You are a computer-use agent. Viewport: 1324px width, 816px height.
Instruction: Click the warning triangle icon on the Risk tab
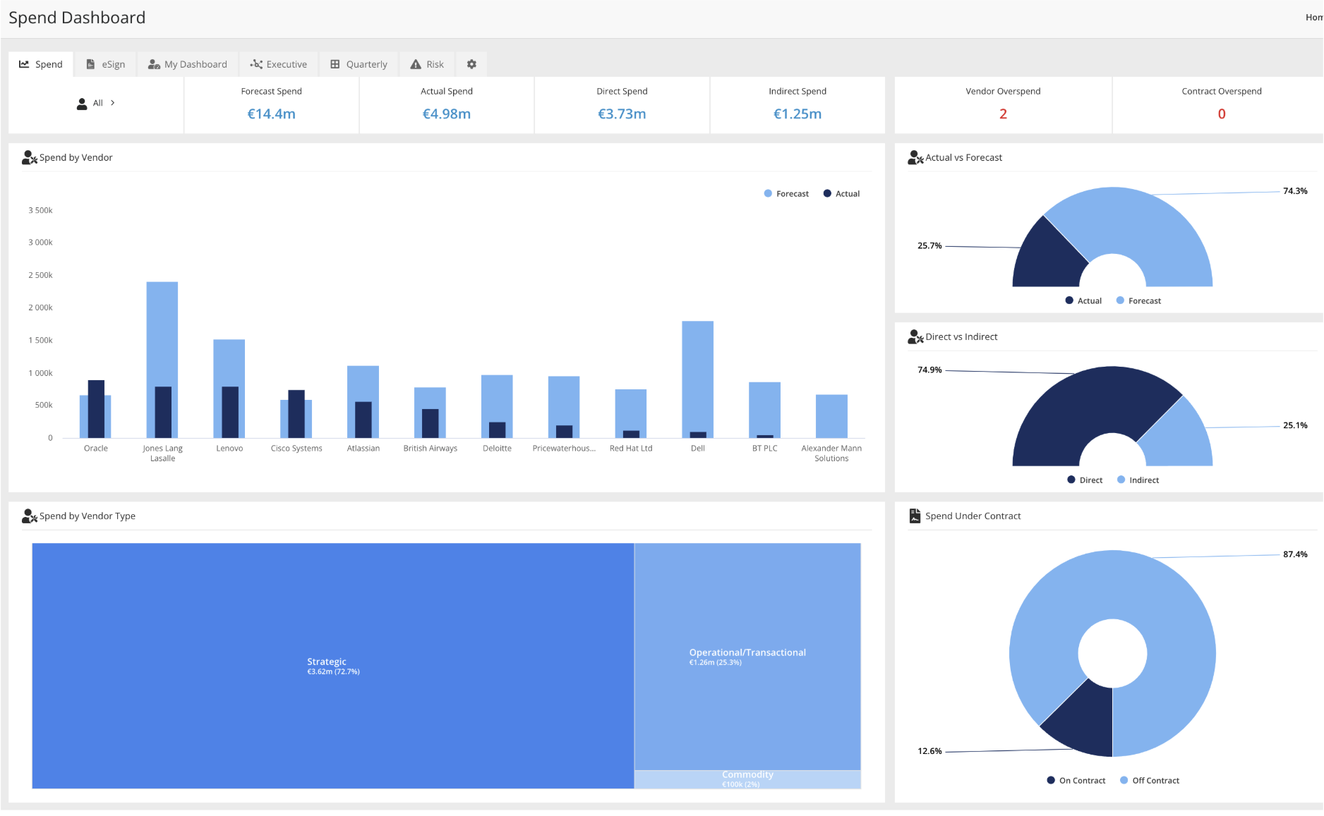pos(414,63)
